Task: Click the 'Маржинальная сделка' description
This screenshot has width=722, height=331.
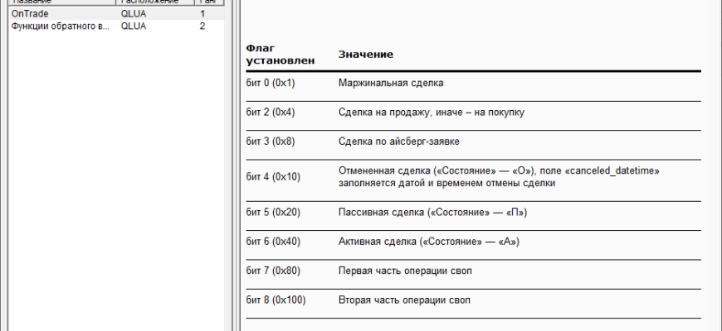Action: coord(391,83)
